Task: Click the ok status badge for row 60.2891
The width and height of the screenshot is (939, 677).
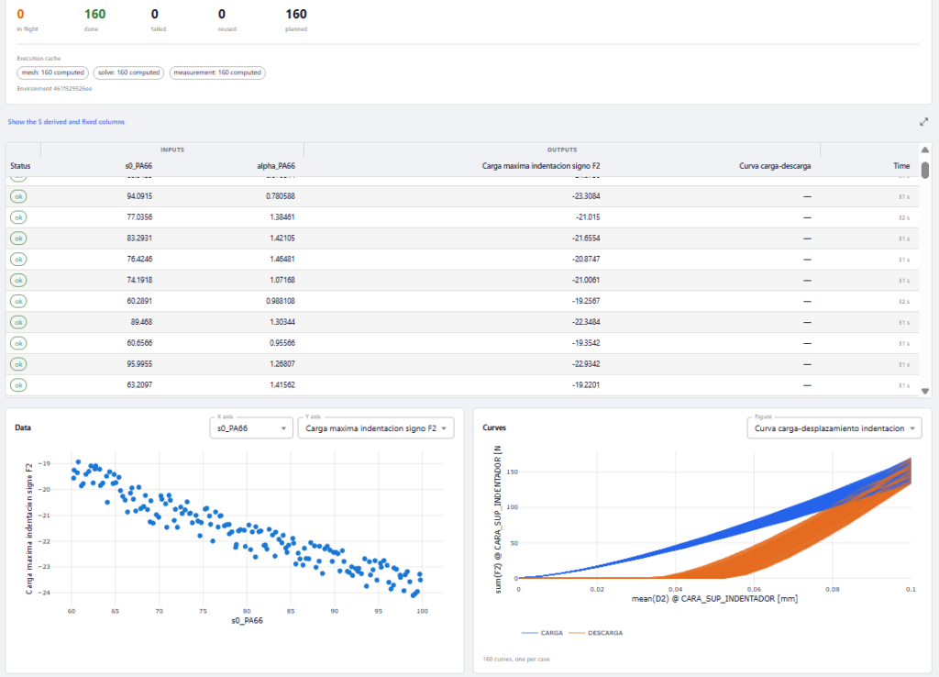Action: 18,302
